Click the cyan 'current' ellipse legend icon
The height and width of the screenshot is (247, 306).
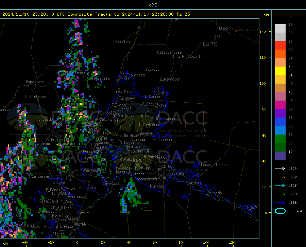tap(280, 211)
